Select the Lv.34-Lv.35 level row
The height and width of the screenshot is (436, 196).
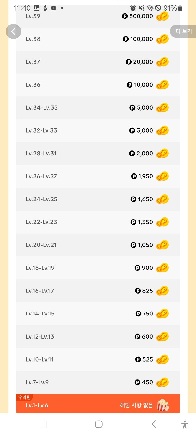(x=98, y=108)
